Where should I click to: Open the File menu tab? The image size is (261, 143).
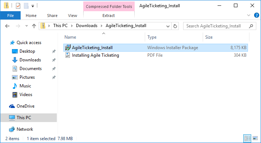tap(10, 16)
